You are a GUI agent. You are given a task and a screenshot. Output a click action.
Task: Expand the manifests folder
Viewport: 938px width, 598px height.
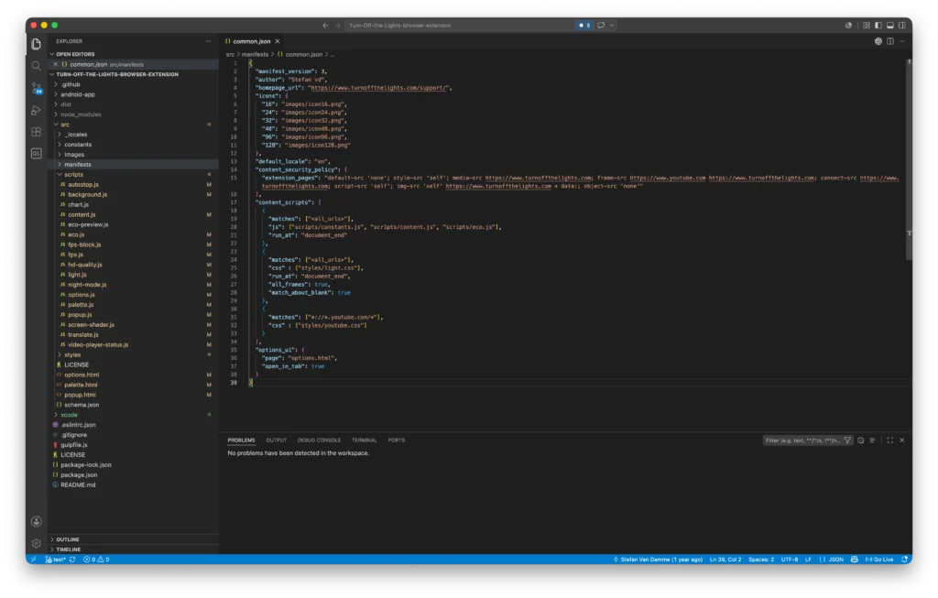pos(133,165)
